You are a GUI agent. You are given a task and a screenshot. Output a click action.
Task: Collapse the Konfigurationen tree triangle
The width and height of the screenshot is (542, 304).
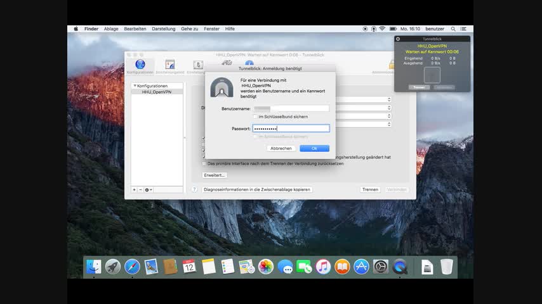(135, 85)
